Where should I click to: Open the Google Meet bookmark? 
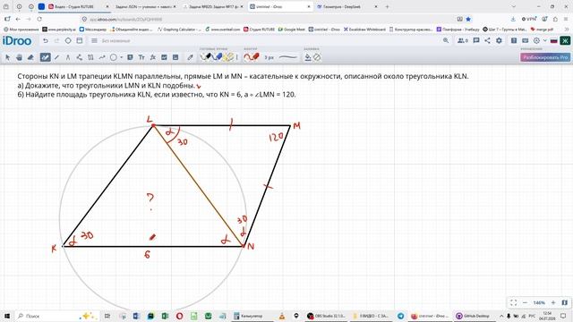[x=292, y=30]
